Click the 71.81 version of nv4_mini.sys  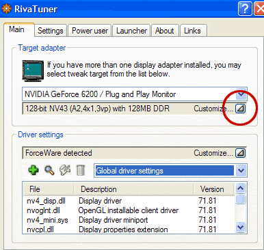click(207, 220)
